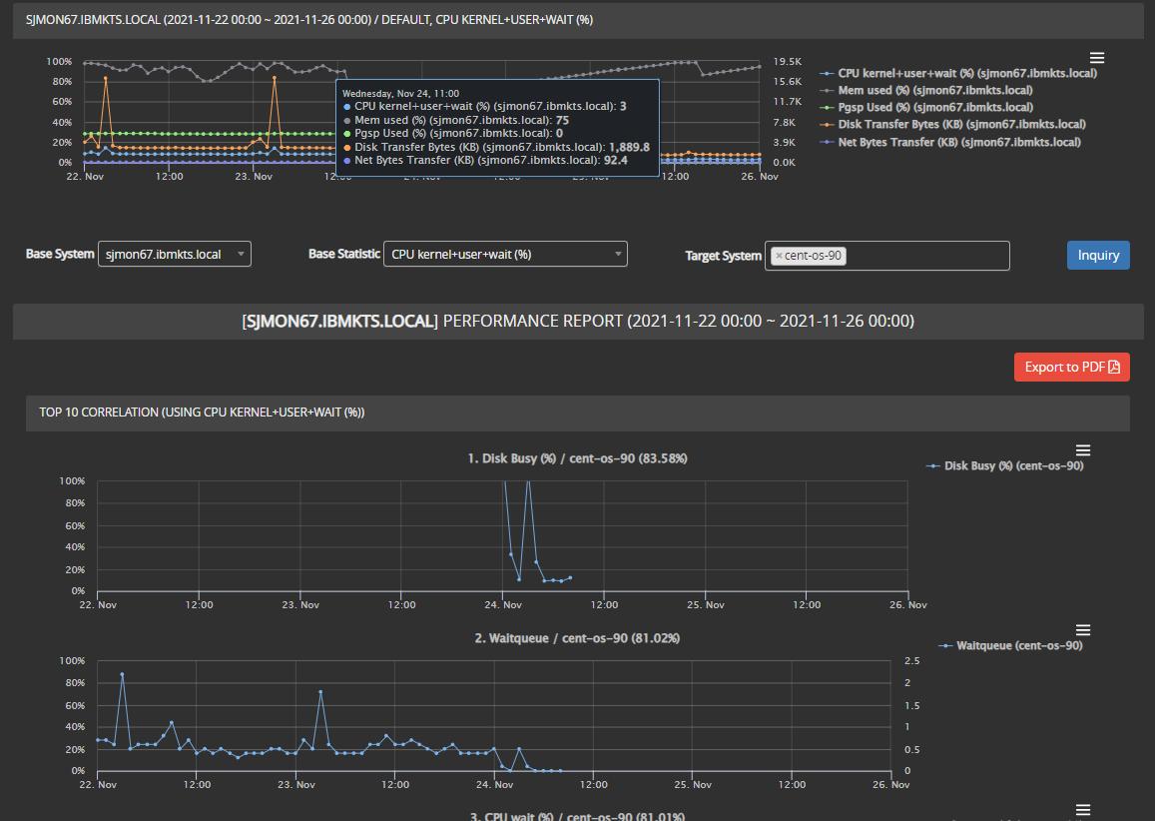
Task: Open the Disk Busy chart context menu
Action: pyautogui.click(x=1083, y=450)
